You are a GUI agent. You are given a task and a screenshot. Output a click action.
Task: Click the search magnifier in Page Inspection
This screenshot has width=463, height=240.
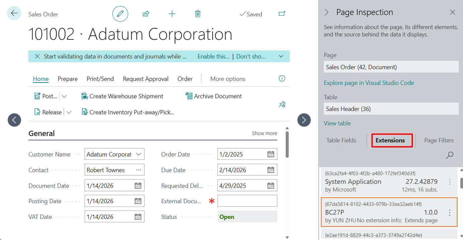point(450,155)
